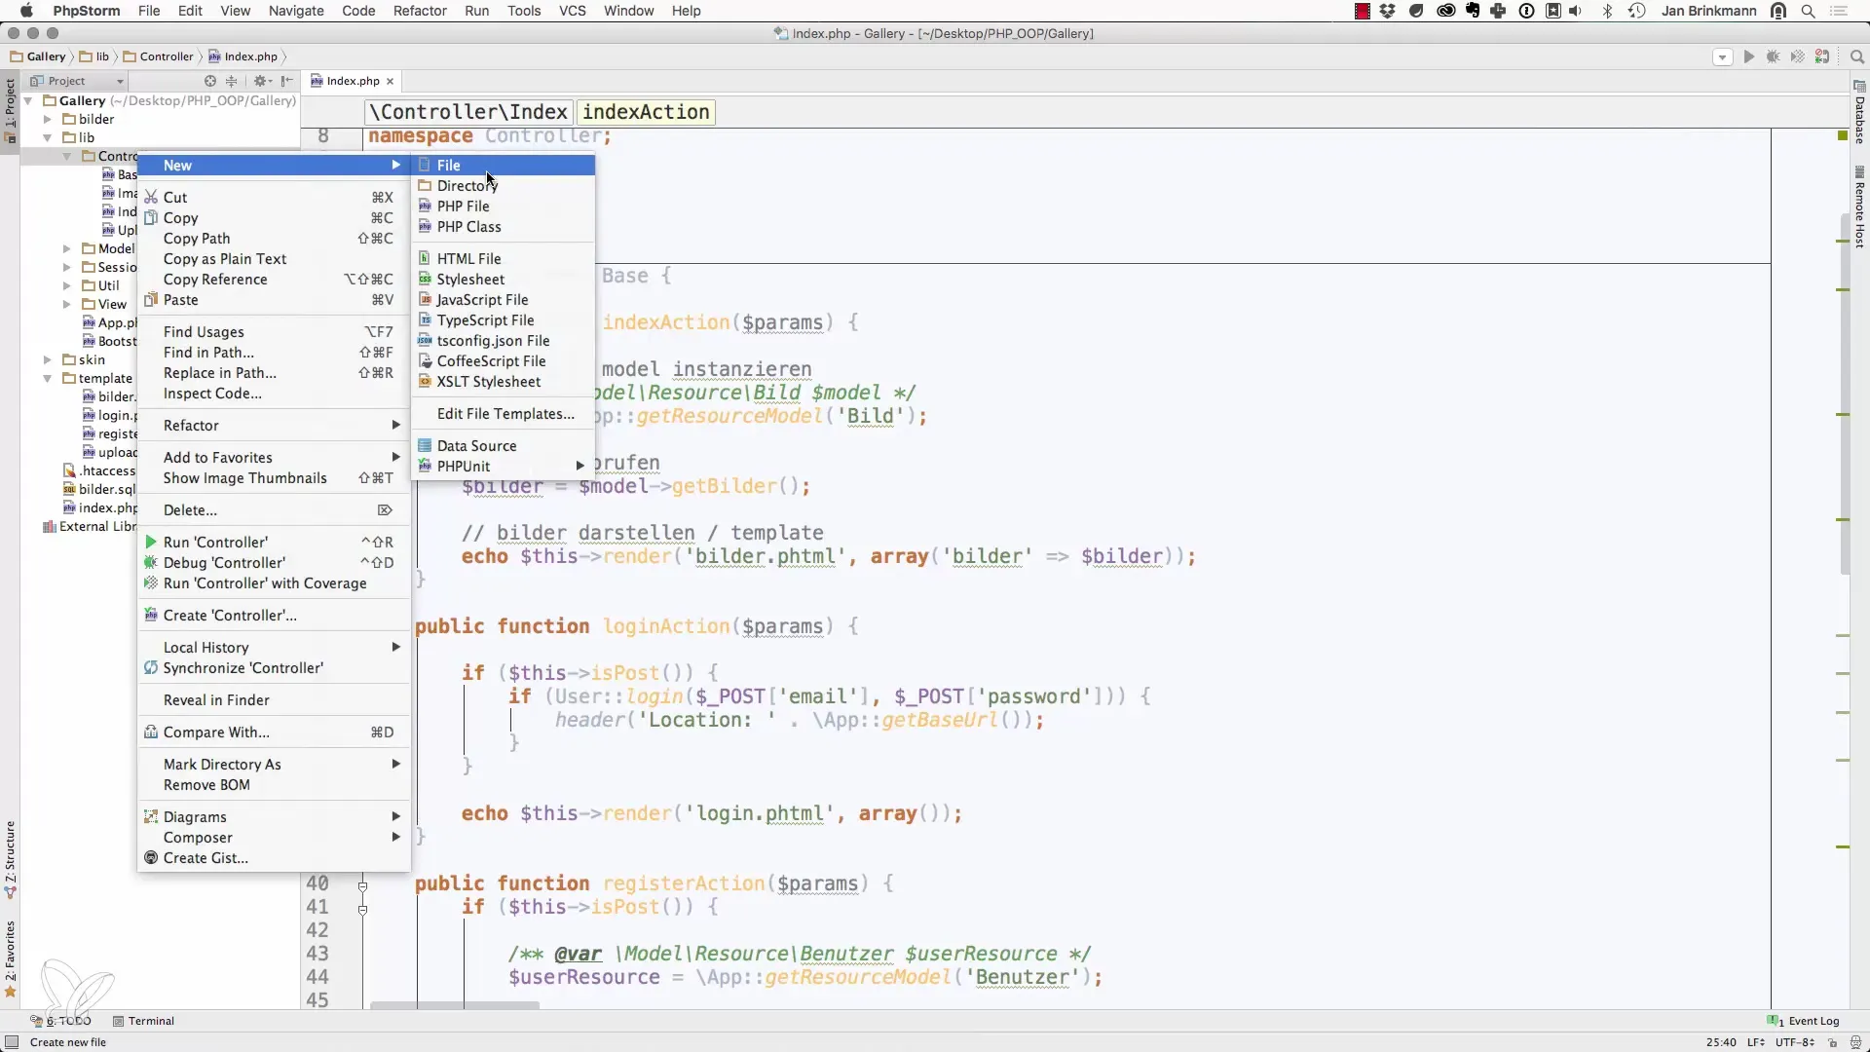Click the Diagrams icon
The height and width of the screenshot is (1052, 1870).
point(151,817)
